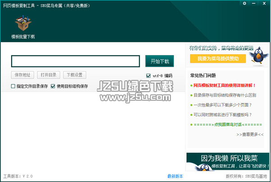This screenshot has width=271, height=182.
Task: Click the green 点我跟菜鸟对话 link
Action: pos(227,125)
